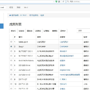90x90 pixels.
Task: Select the radio button for row 2017-1-27
Action: click(x=11, y=79)
